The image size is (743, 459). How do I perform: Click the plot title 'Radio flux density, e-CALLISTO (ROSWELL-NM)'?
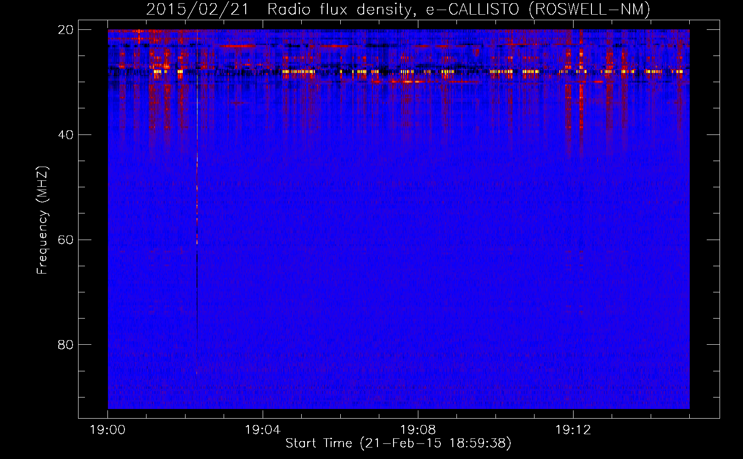pos(458,9)
